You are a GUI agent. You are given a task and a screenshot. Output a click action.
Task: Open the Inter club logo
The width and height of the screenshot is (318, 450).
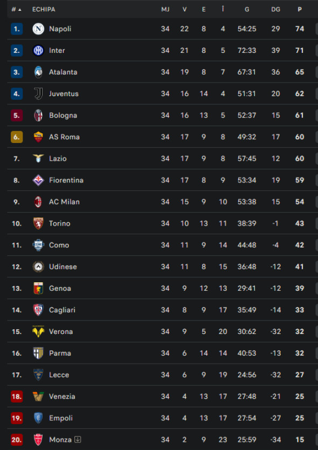pos(38,51)
